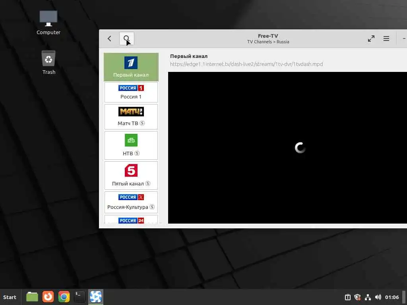The width and height of the screenshot is (407, 305).
Task: Open the search magnifier in Free-TV
Action: point(127,39)
